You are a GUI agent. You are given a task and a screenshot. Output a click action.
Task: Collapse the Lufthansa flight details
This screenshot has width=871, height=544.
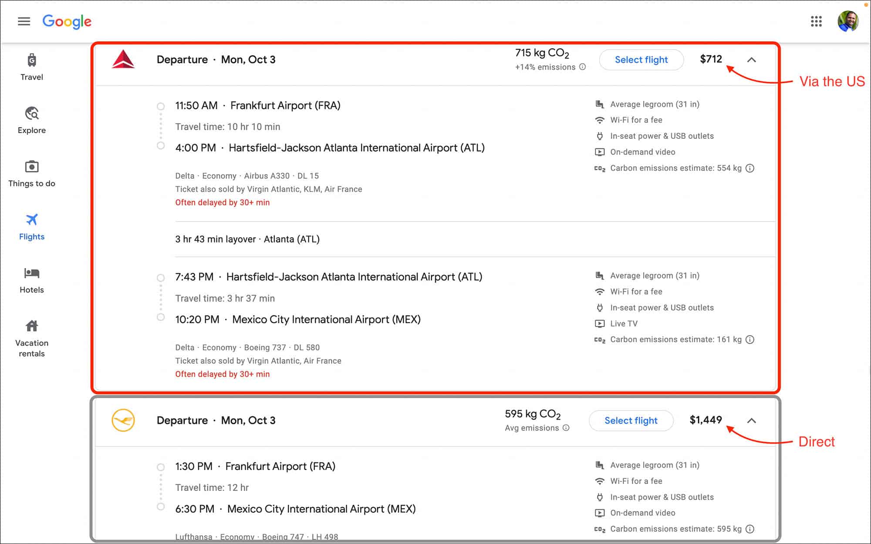(x=751, y=420)
